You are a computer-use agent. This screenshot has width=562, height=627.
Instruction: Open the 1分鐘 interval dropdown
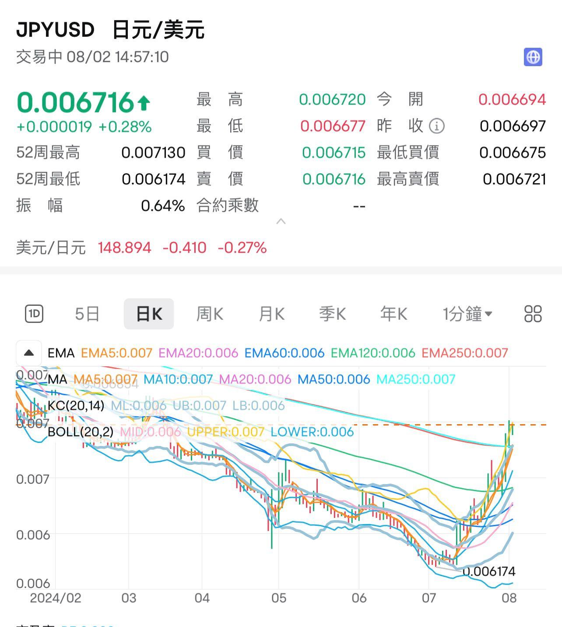point(467,313)
